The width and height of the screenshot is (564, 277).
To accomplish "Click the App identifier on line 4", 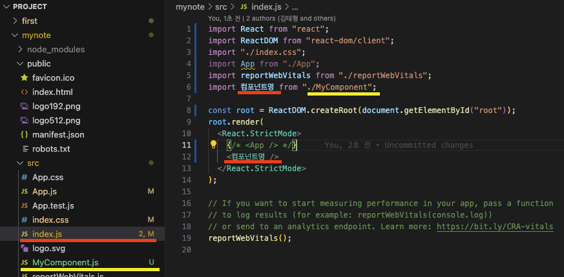I will (247, 63).
